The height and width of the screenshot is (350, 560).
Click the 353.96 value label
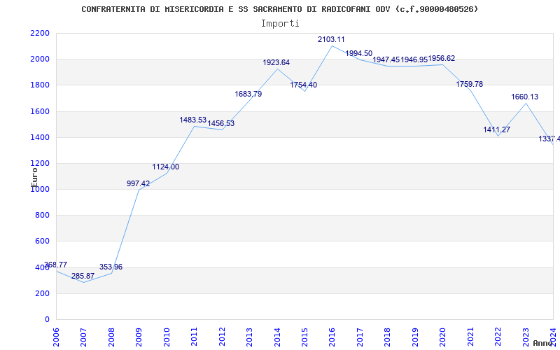pyautogui.click(x=111, y=267)
